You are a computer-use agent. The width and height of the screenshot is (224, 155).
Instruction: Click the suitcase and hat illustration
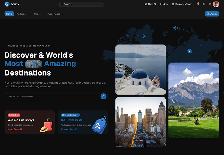[46, 125]
